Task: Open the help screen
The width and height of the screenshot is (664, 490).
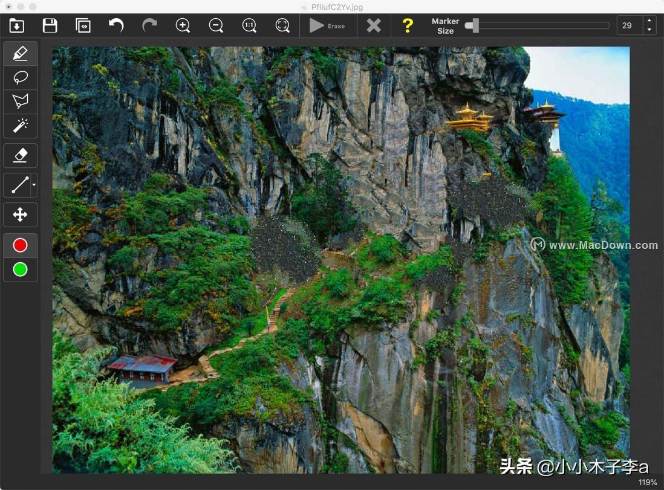Action: pyautogui.click(x=407, y=25)
